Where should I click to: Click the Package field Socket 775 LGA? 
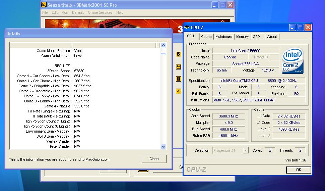point(246,64)
